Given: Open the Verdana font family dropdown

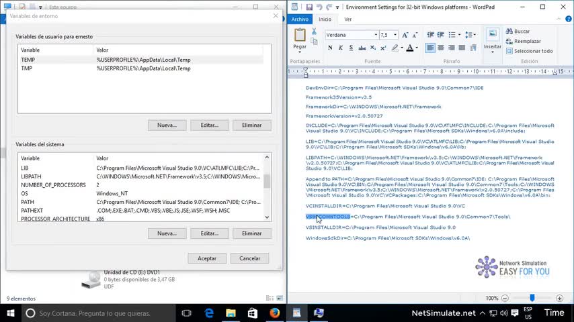Looking at the screenshot, I should 376,35.
